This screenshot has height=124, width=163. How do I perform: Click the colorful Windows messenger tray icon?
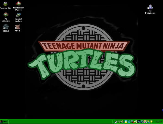(148, 122)
